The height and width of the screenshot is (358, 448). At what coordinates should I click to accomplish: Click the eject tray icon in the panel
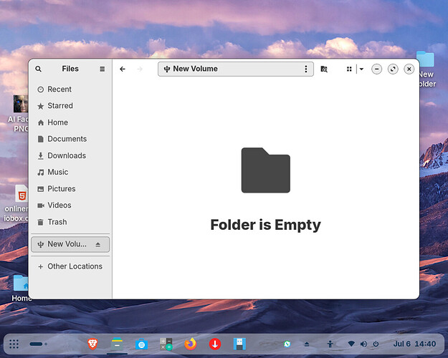307,344
